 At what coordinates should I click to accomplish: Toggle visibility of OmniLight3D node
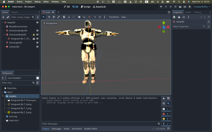tap(37, 43)
